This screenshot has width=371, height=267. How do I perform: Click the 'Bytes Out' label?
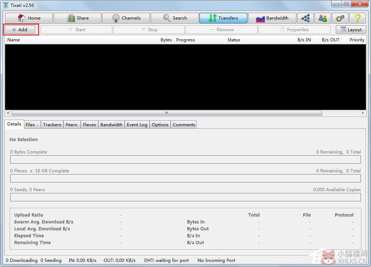point(198,229)
